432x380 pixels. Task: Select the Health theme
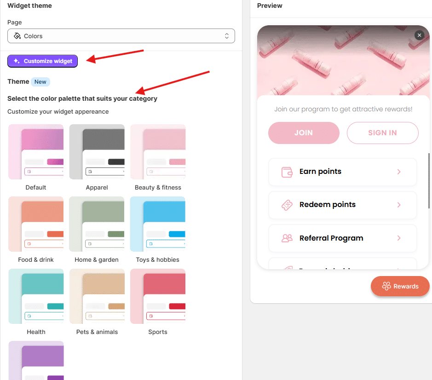point(36,296)
